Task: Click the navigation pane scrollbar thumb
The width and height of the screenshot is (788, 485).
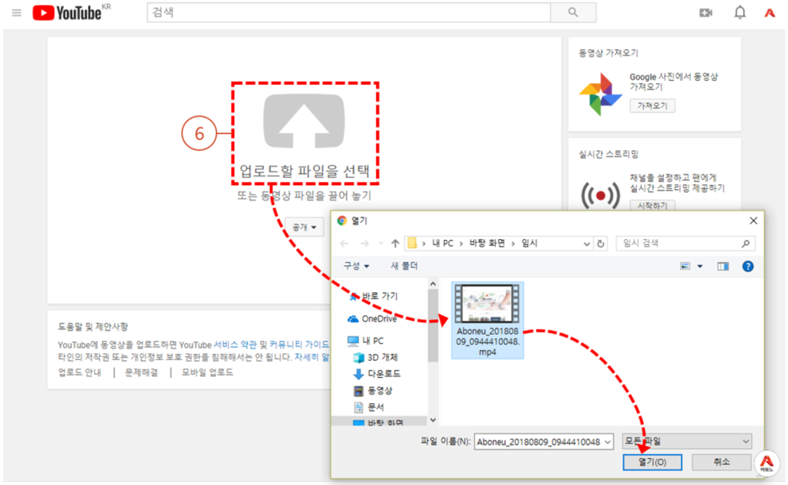Action: click(x=432, y=326)
